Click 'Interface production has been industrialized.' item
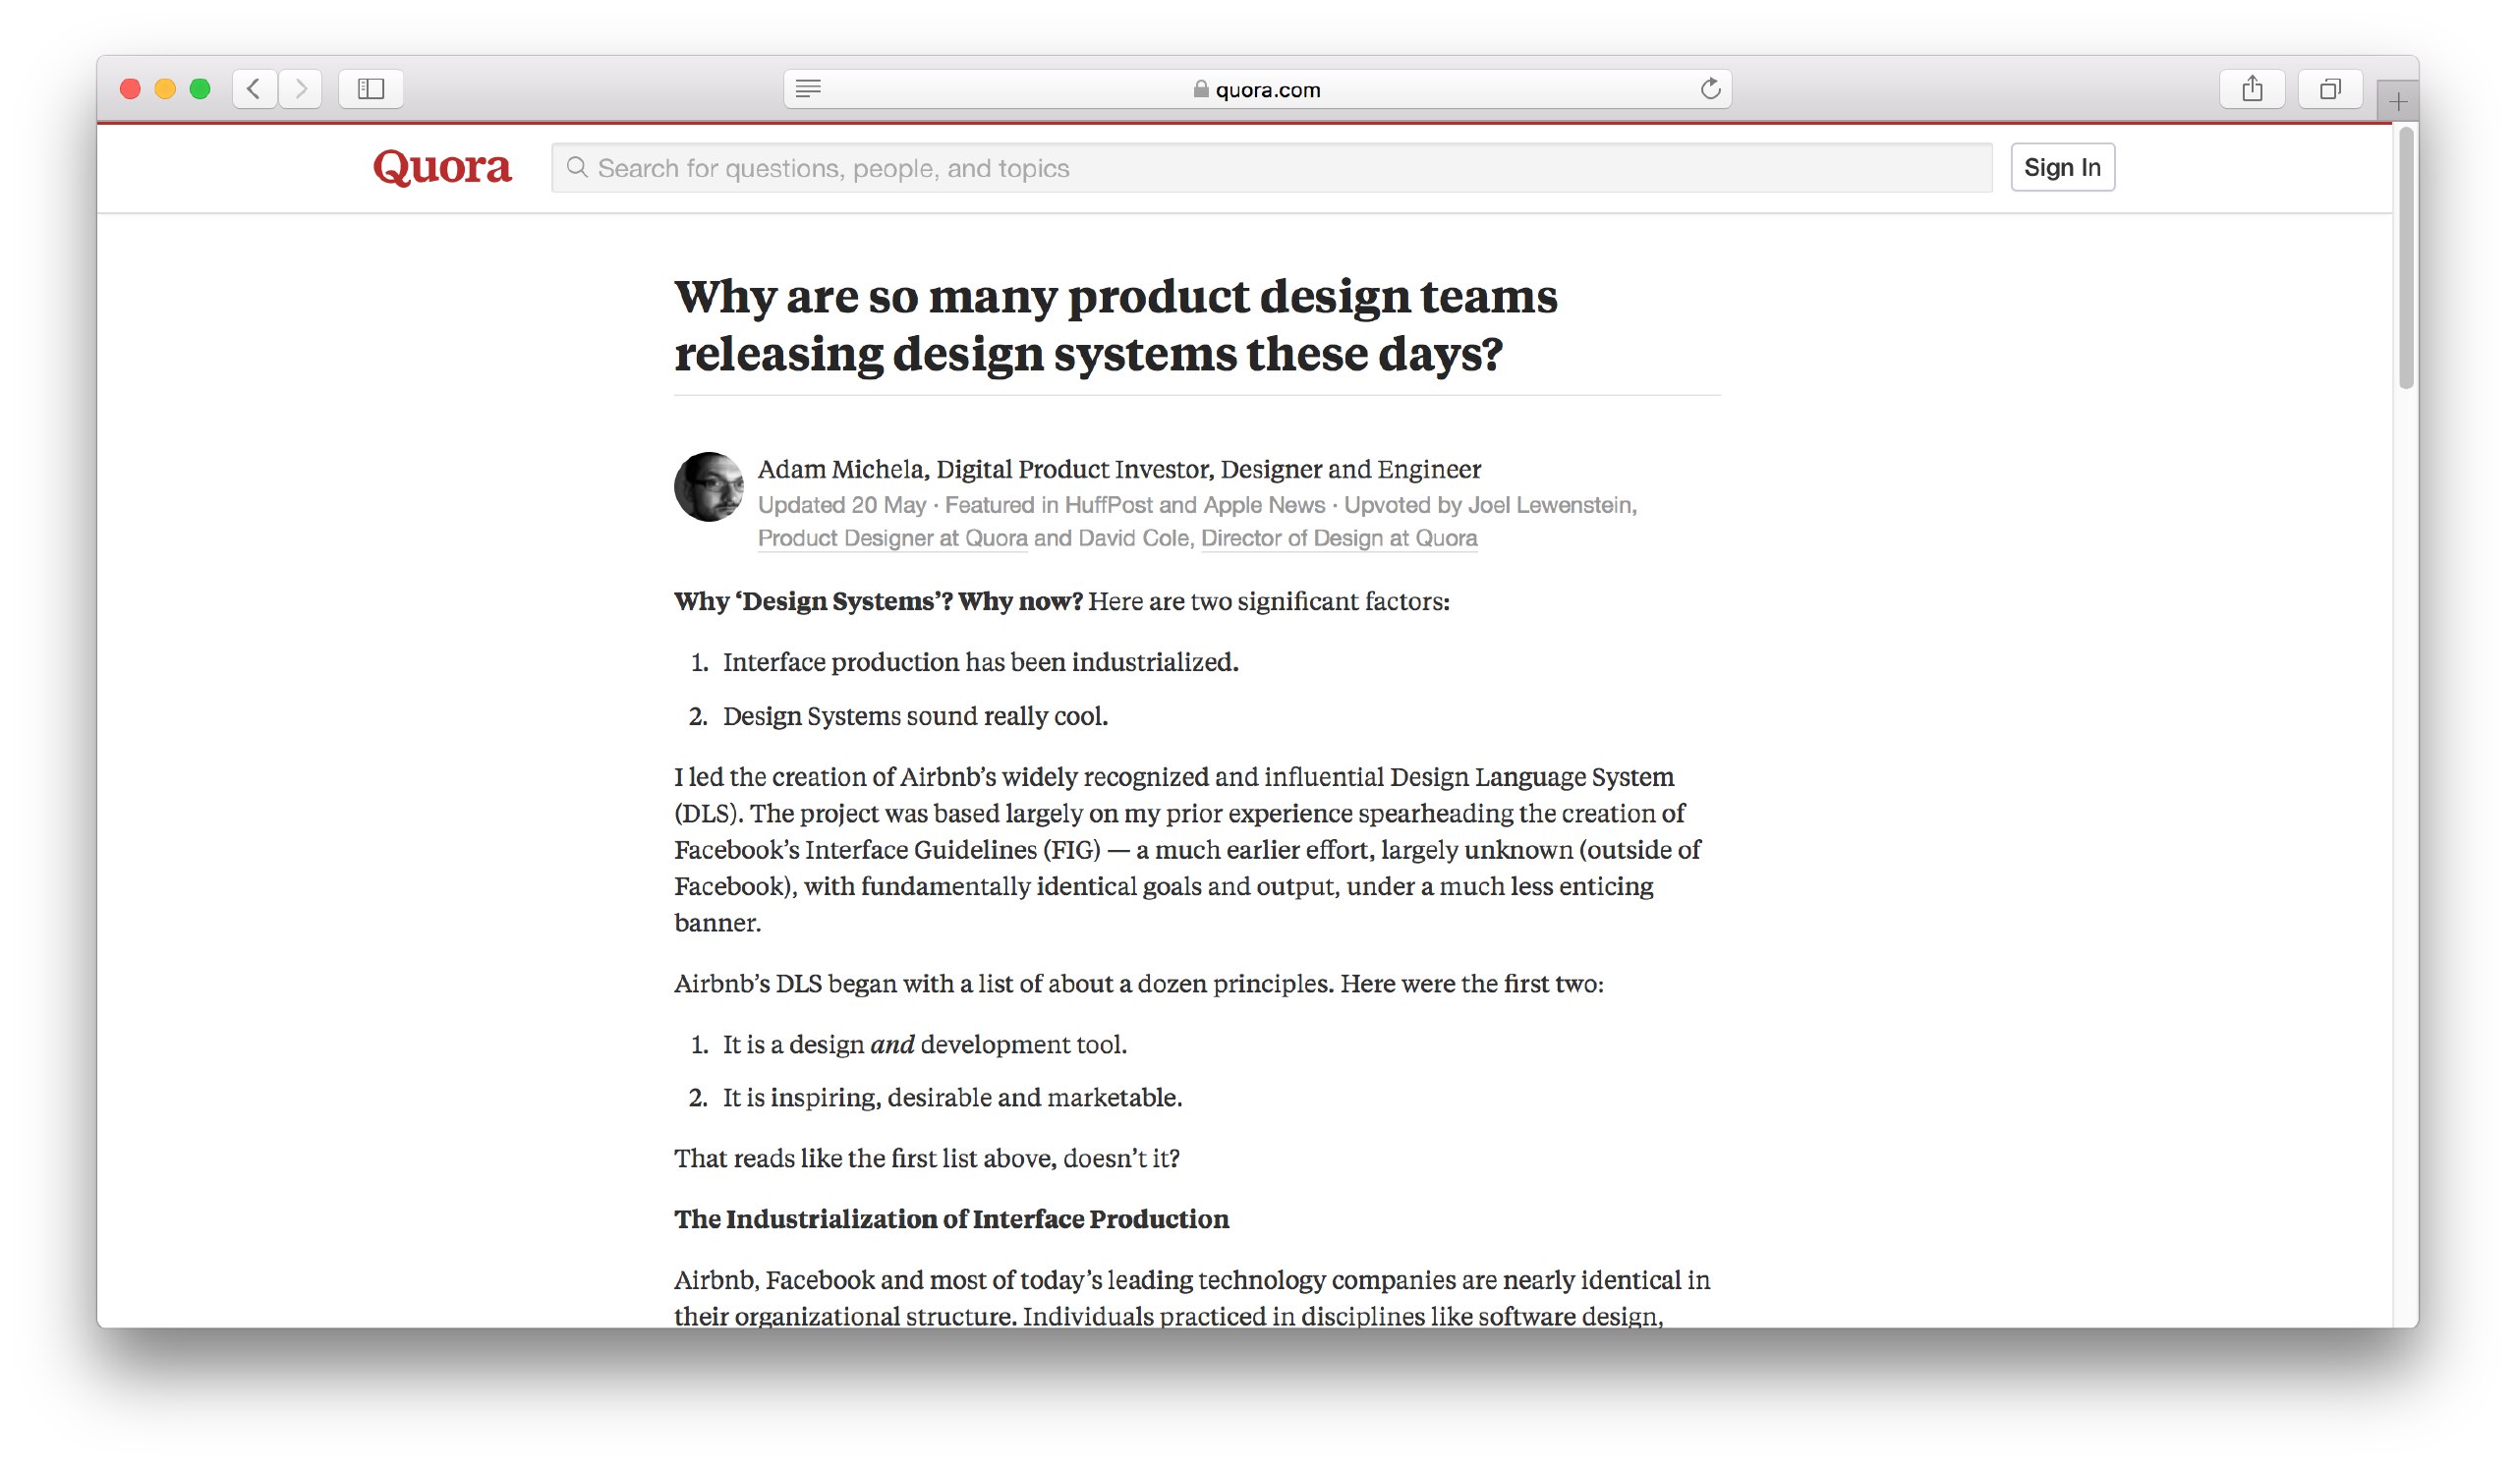Image resolution: width=2516 pixels, height=1467 pixels. click(x=981, y=661)
